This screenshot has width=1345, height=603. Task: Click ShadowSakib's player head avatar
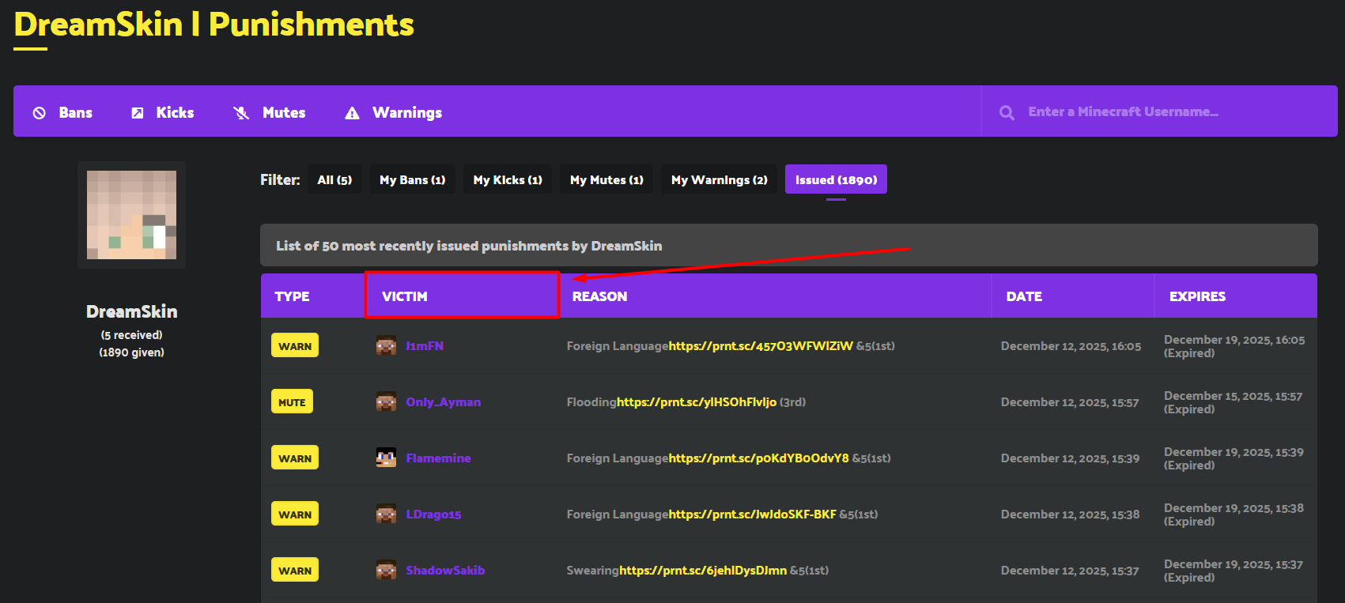point(386,571)
